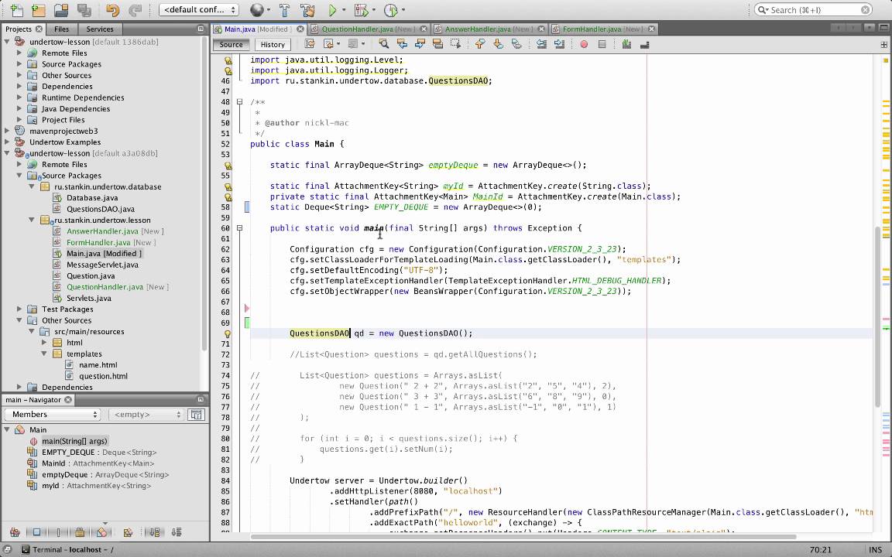Click the Clean and Build icon
The width and height of the screenshot is (892, 557).
click(307, 9)
